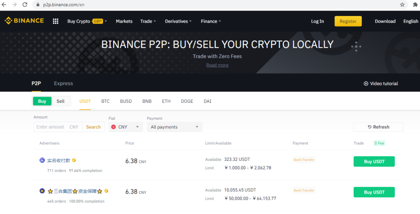Click the Refresh button
Image resolution: width=420 pixels, height=214 pixels.
coord(378,127)
